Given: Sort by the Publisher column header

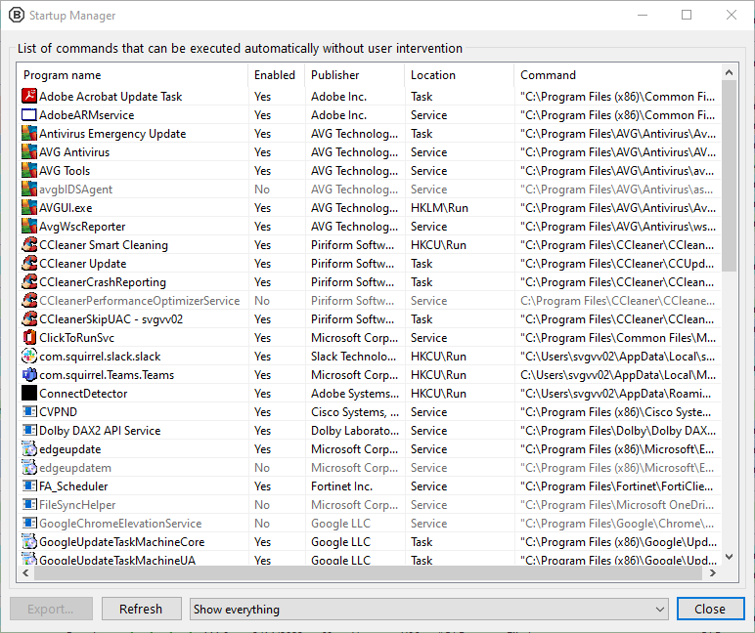Looking at the screenshot, I should tap(354, 75).
